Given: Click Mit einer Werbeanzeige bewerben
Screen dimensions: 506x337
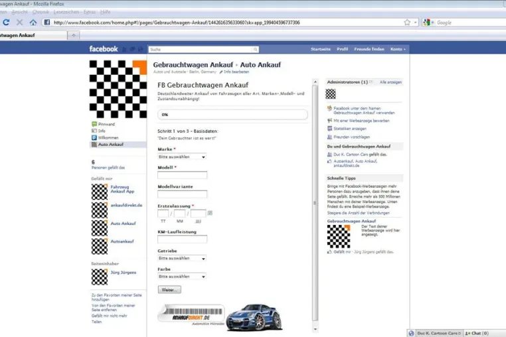Looking at the screenshot, I should click(x=361, y=121).
